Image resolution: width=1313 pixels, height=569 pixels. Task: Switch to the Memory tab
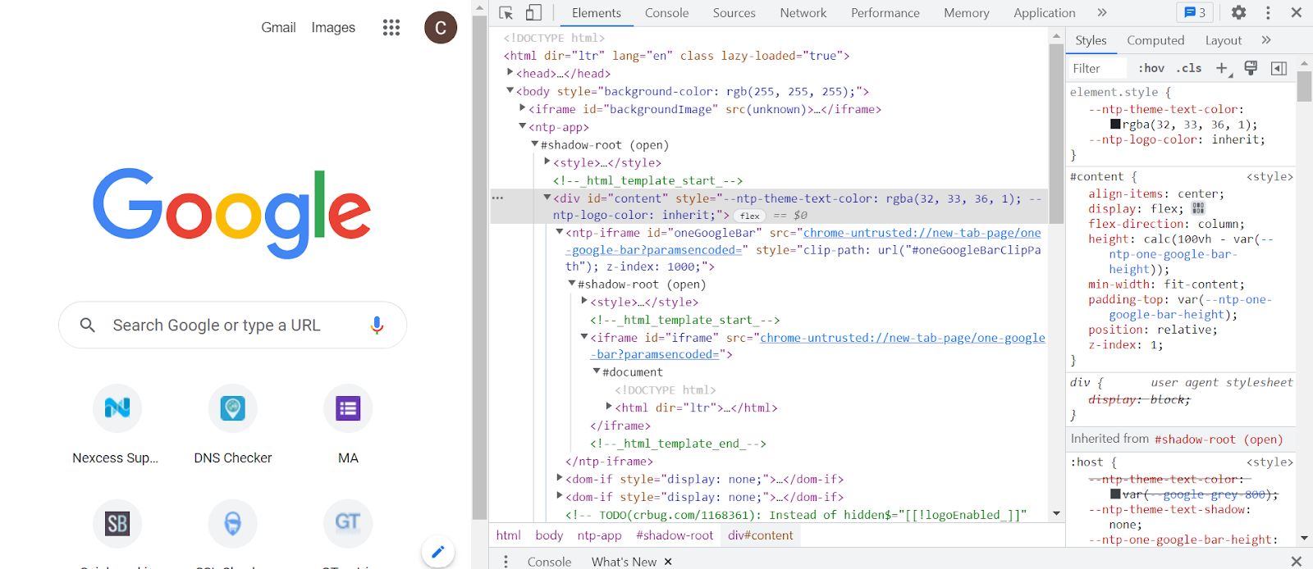[x=966, y=12]
